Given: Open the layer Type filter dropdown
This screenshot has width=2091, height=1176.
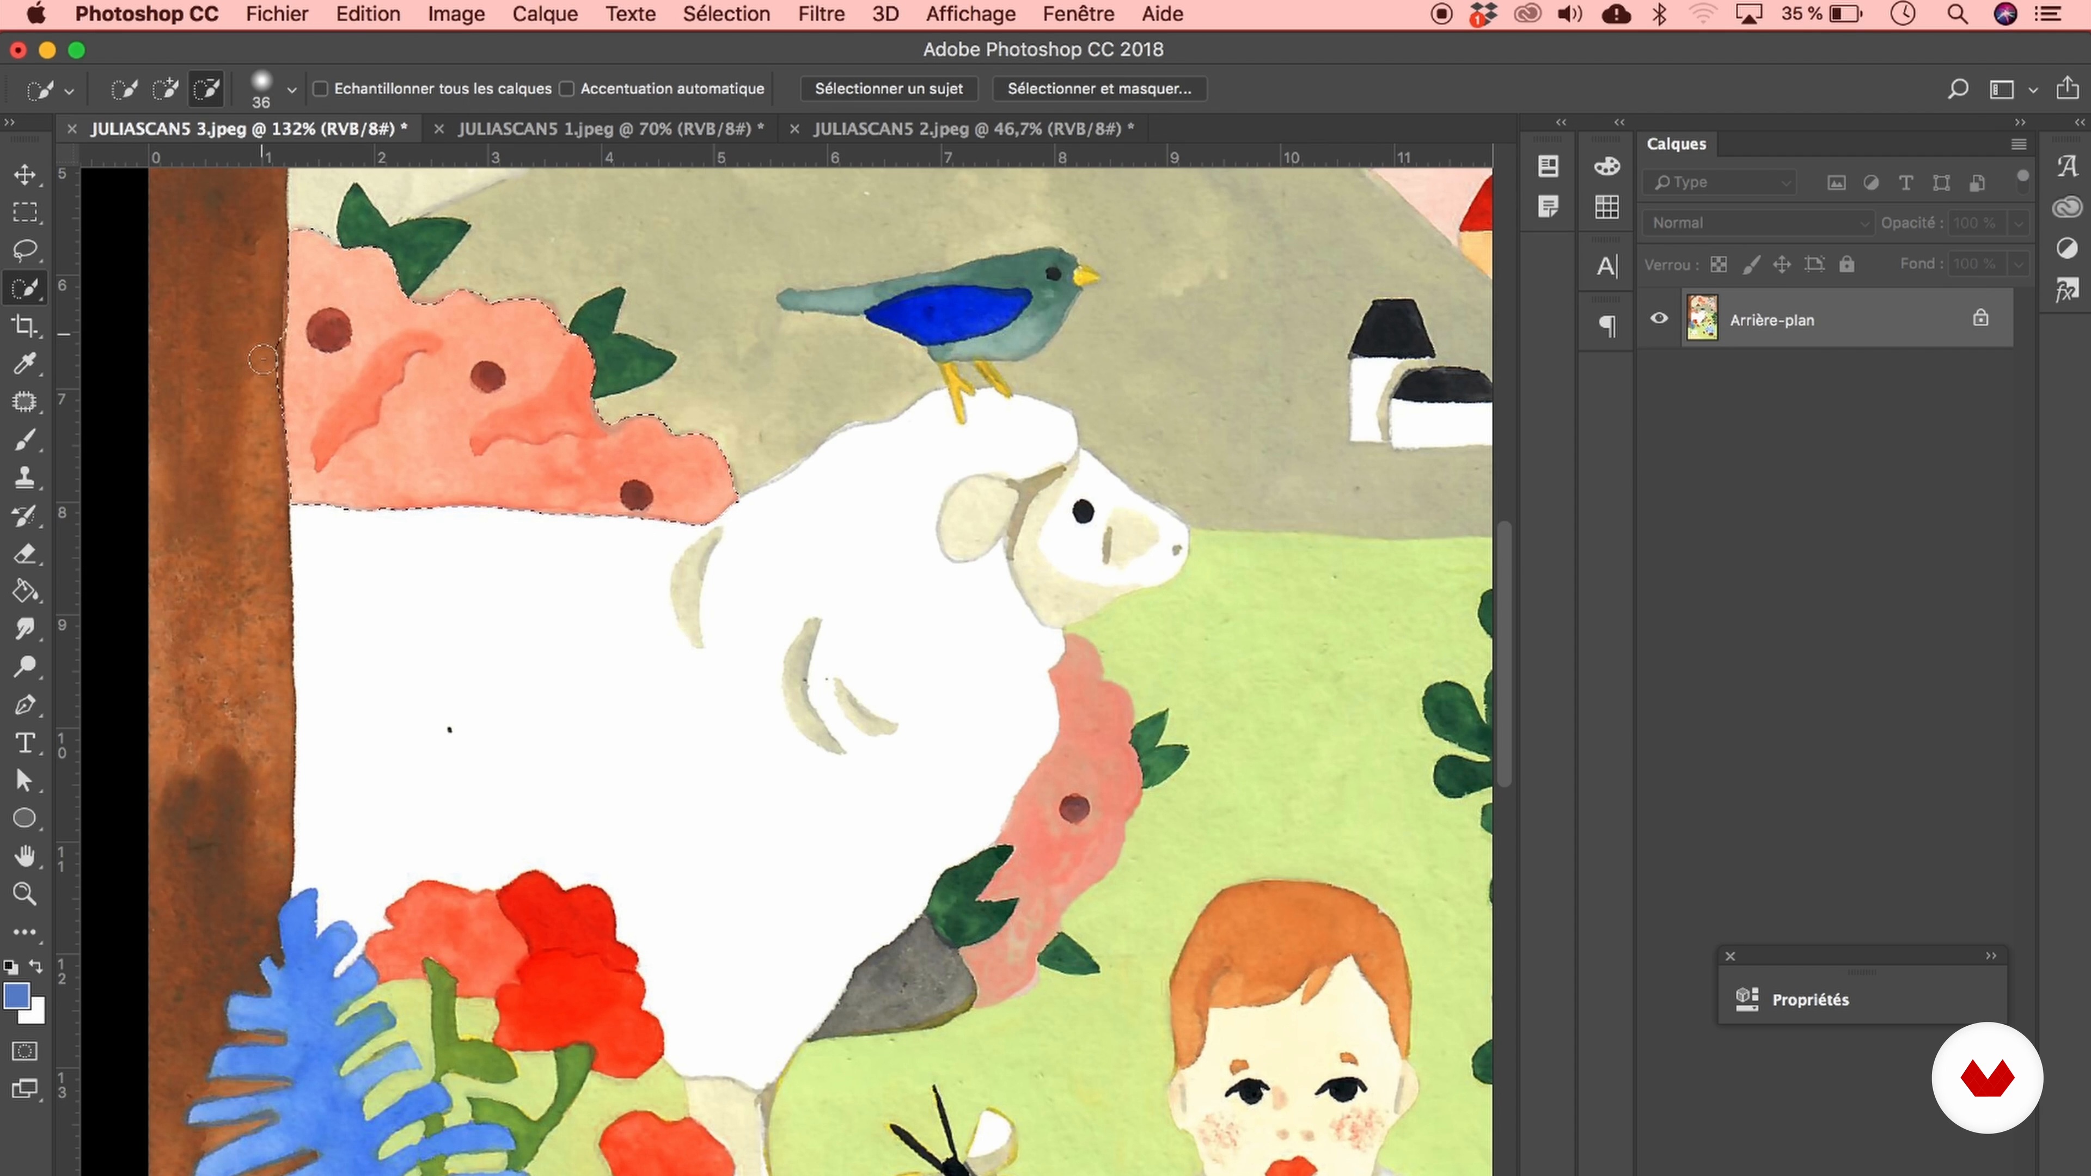Looking at the screenshot, I should 1719,182.
